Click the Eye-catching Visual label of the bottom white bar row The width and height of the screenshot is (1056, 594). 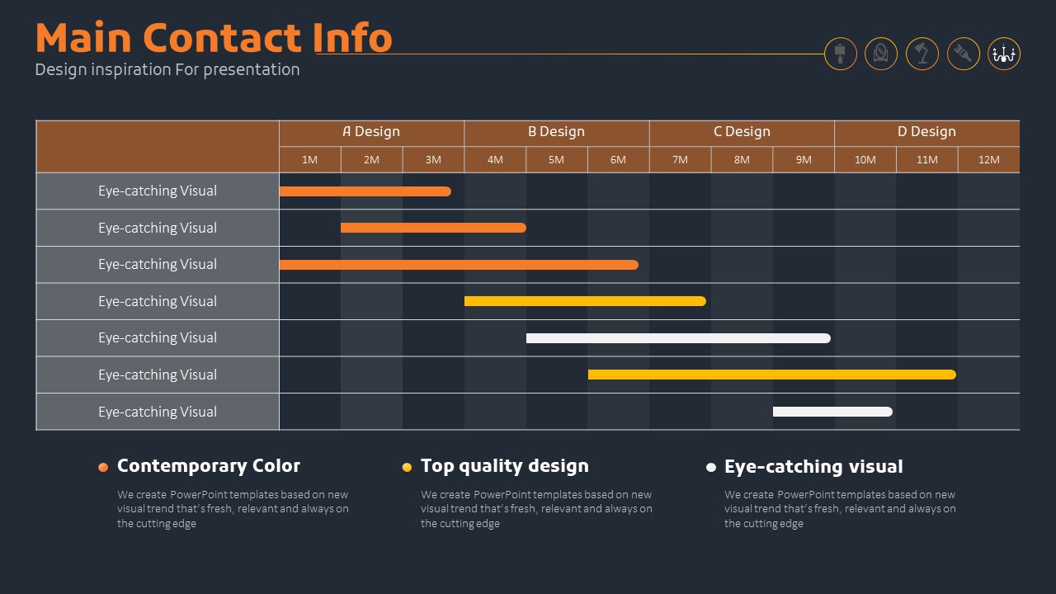(158, 412)
